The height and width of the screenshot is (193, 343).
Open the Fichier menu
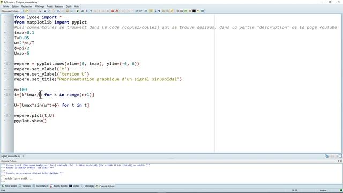[x=6, y=6]
